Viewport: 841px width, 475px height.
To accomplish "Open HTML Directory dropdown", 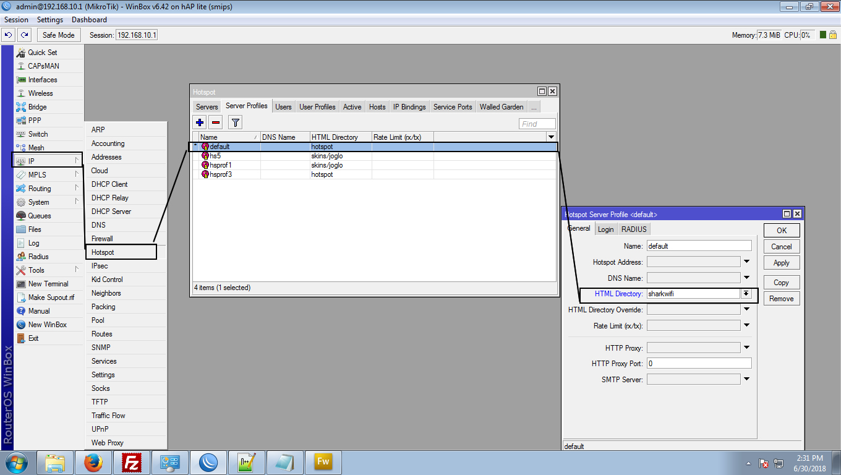I will (746, 294).
